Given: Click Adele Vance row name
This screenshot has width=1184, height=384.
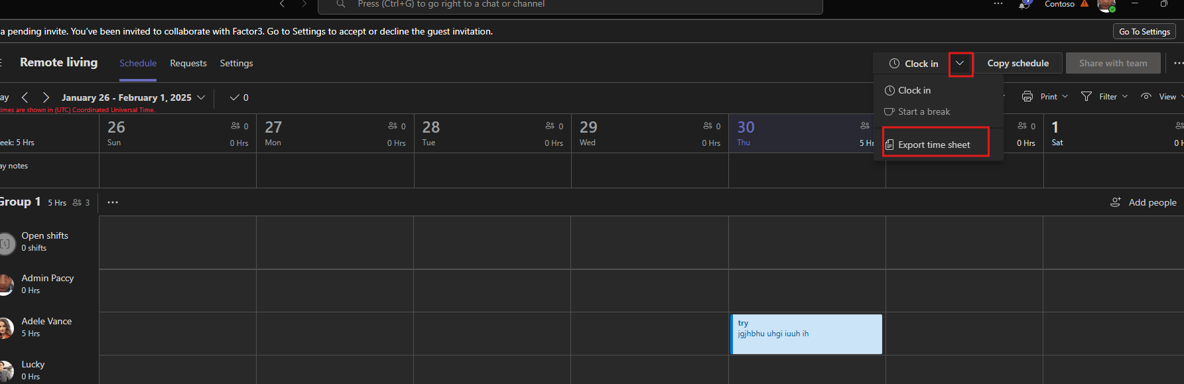Looking at the screenshot, I should pyautogui.click(x=46, y=321).
